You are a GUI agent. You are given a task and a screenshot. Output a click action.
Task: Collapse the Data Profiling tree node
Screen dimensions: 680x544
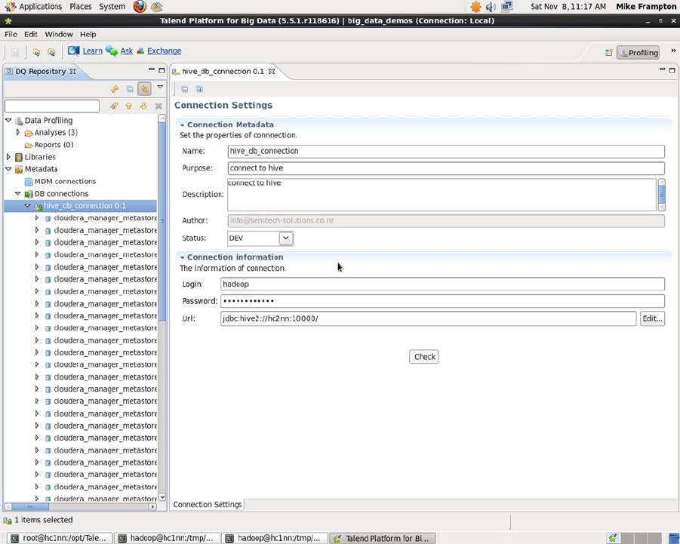pos(8,121)
